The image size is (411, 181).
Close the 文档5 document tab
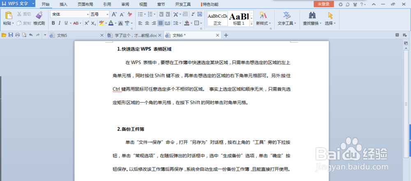tap(102, 35)
